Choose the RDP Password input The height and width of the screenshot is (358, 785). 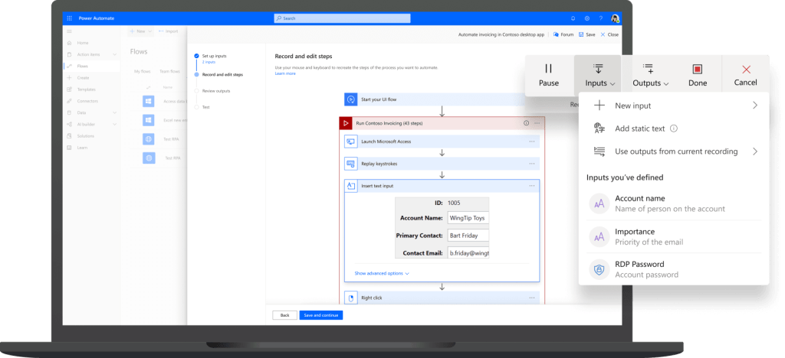coord(673,269)
